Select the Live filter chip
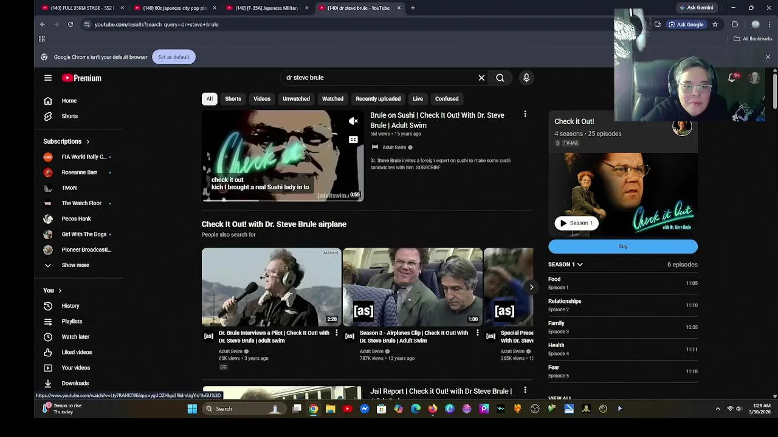The width and height of the screenshot is (778, 437). click(x=418, y=98)
